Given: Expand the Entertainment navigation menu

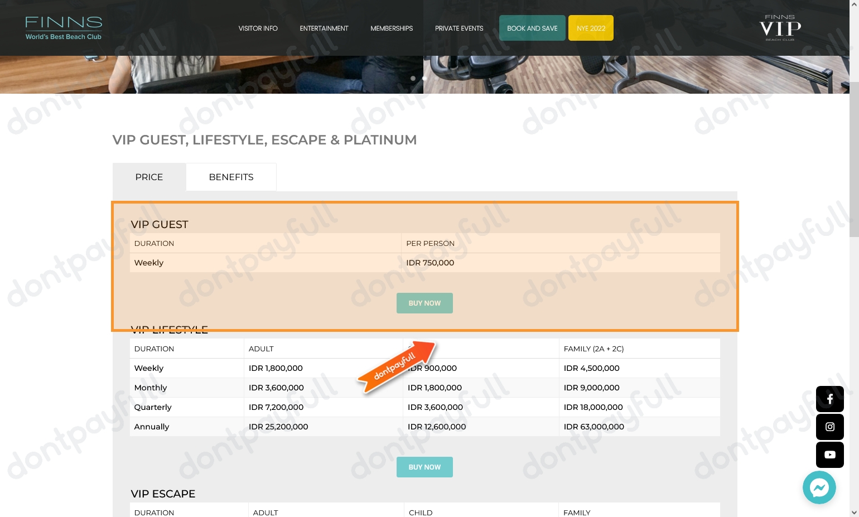Looking at the screenshot, I should (324, 28).
